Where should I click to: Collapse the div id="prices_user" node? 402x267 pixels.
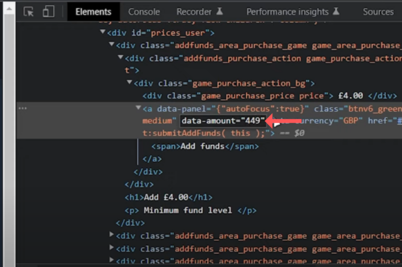(x=103, y=32)
